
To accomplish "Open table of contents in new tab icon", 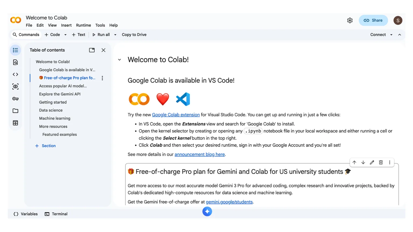I will tap(92, 50).
